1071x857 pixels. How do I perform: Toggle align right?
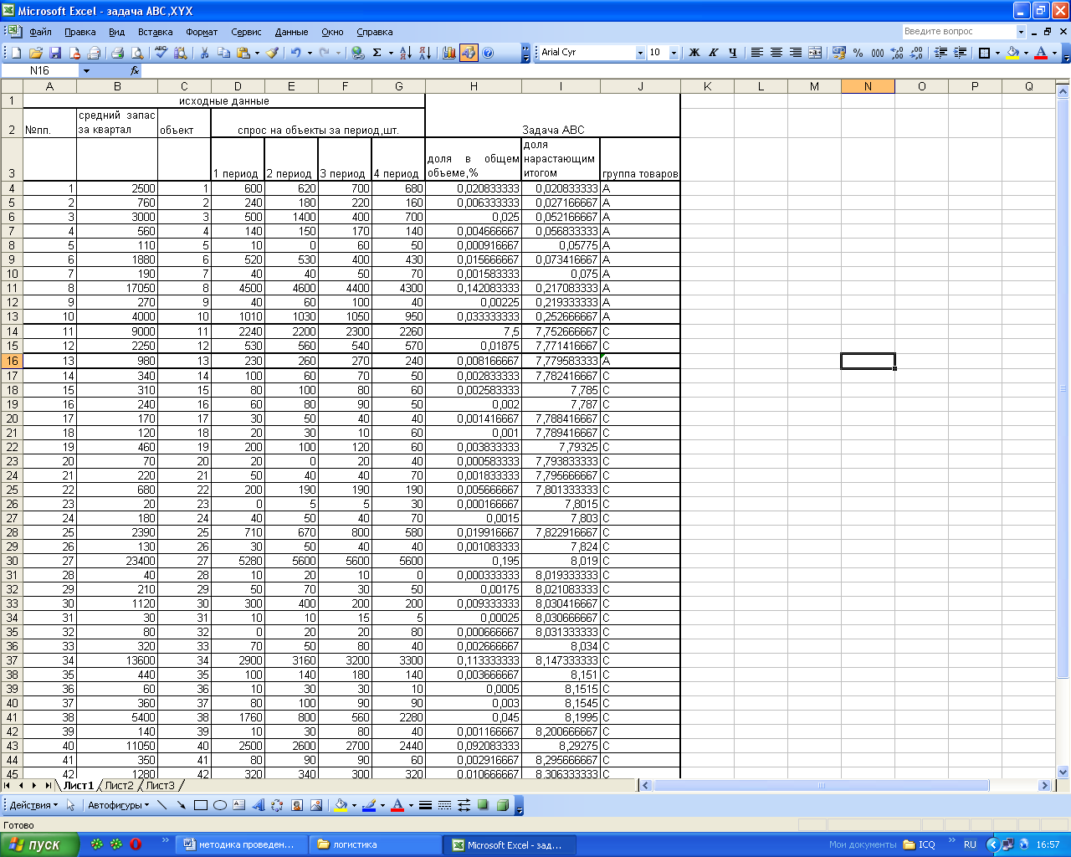795,53
